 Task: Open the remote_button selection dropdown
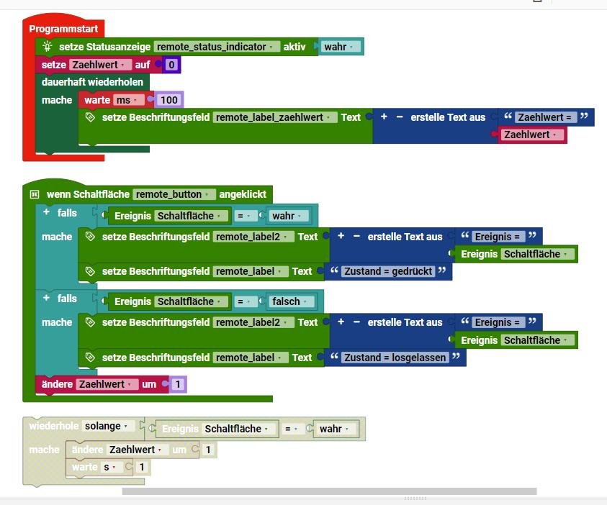click(175, 194)
